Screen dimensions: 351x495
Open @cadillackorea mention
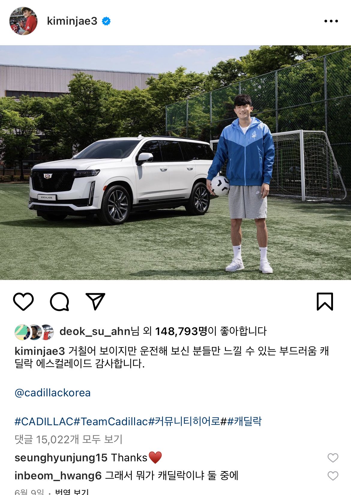click(x=52, y=393)
